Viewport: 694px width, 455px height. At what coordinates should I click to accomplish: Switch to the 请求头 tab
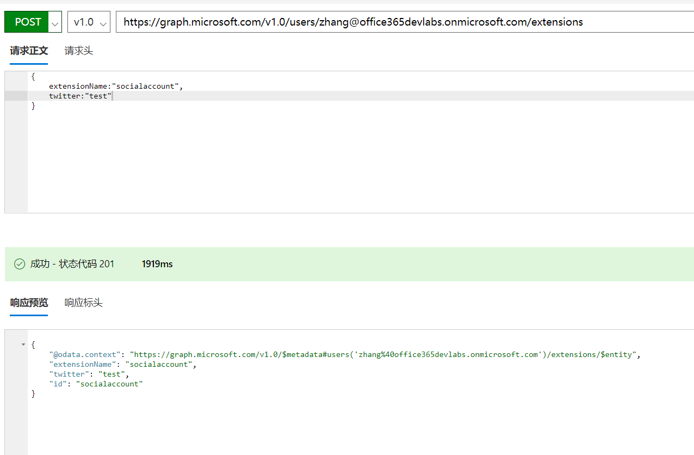[79, 51]
